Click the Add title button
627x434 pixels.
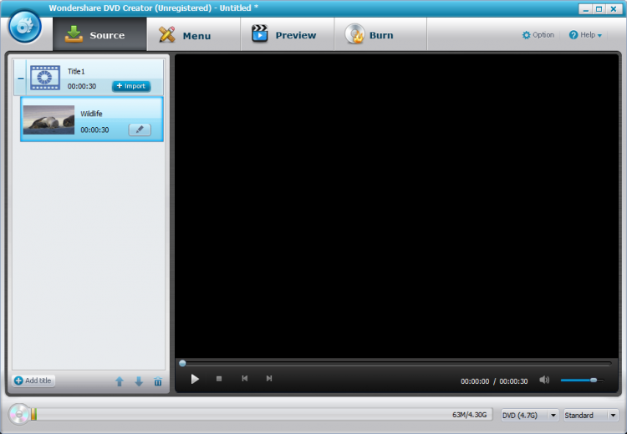(x=33, y=380)
